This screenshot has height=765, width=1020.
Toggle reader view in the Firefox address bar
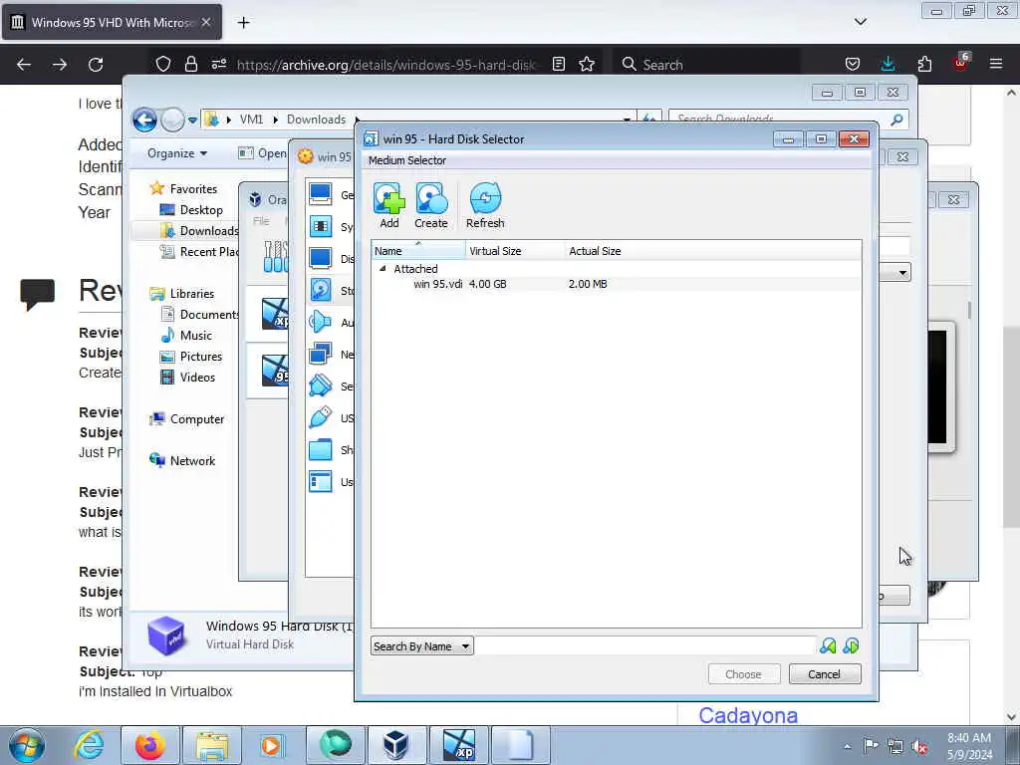[558, 64]
